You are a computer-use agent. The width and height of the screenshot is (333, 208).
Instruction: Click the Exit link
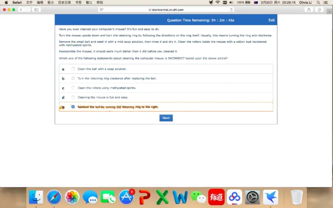tap(271, 20)
